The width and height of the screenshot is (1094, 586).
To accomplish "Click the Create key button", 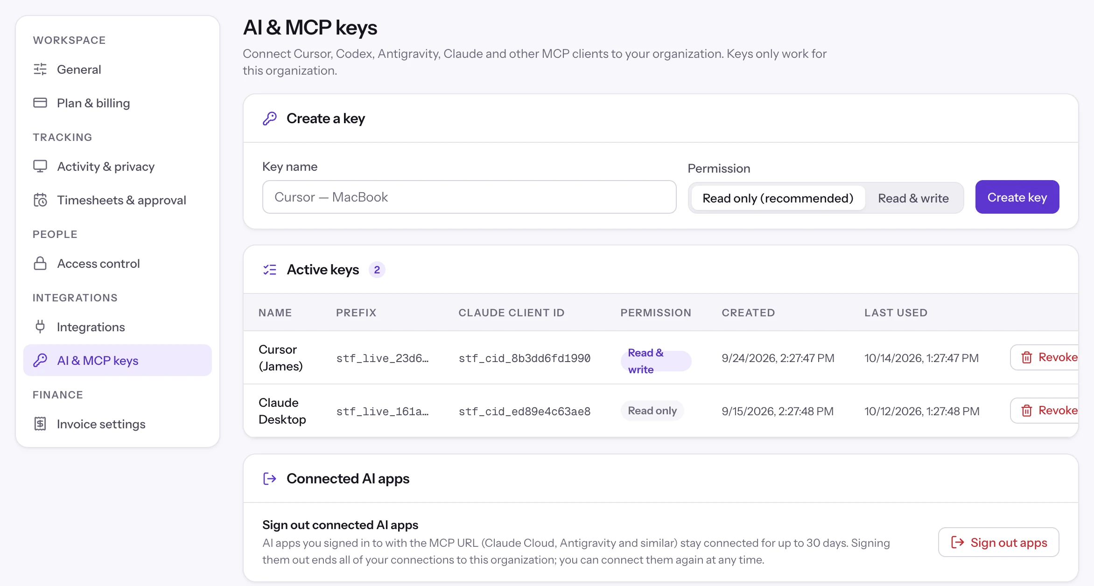I will pos(1017,197).
